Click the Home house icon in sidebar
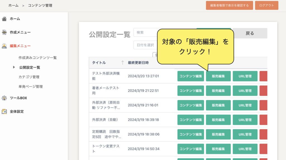Screen dimensions: 286x160 pos(4,19)
